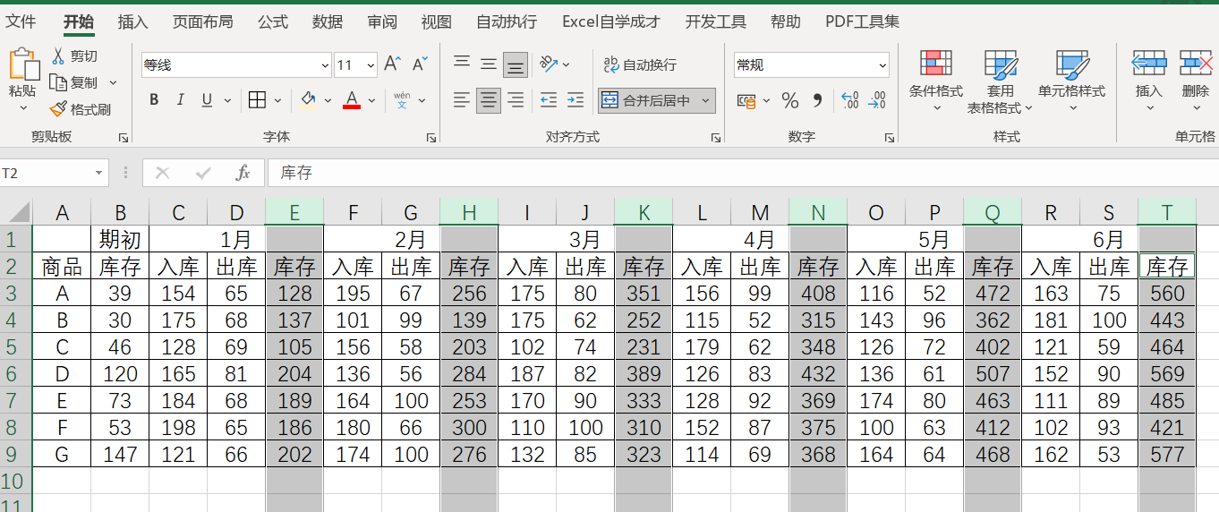
Task: Expand the Paste options arrow
Action: [23, 108]
